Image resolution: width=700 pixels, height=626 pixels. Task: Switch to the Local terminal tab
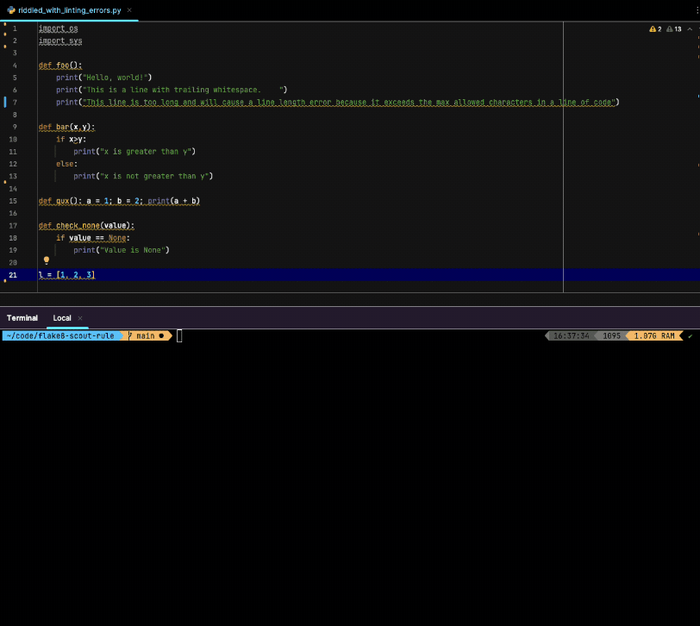coord(62,318)
